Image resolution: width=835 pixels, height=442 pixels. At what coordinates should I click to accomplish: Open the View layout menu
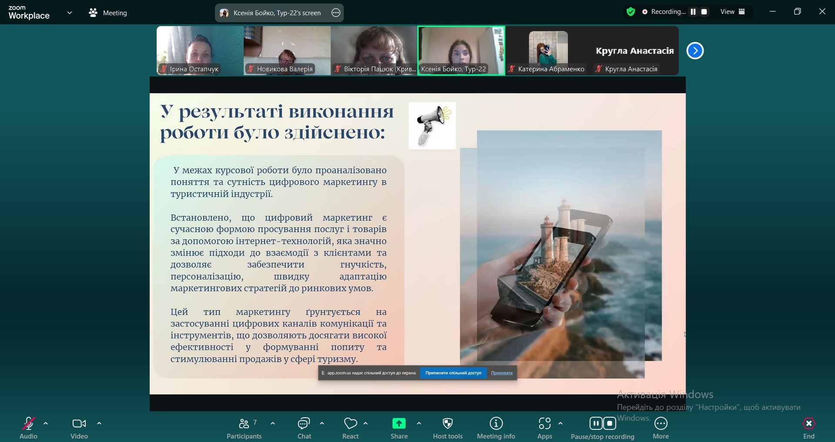pyautogui.click(x=733, y=12)
